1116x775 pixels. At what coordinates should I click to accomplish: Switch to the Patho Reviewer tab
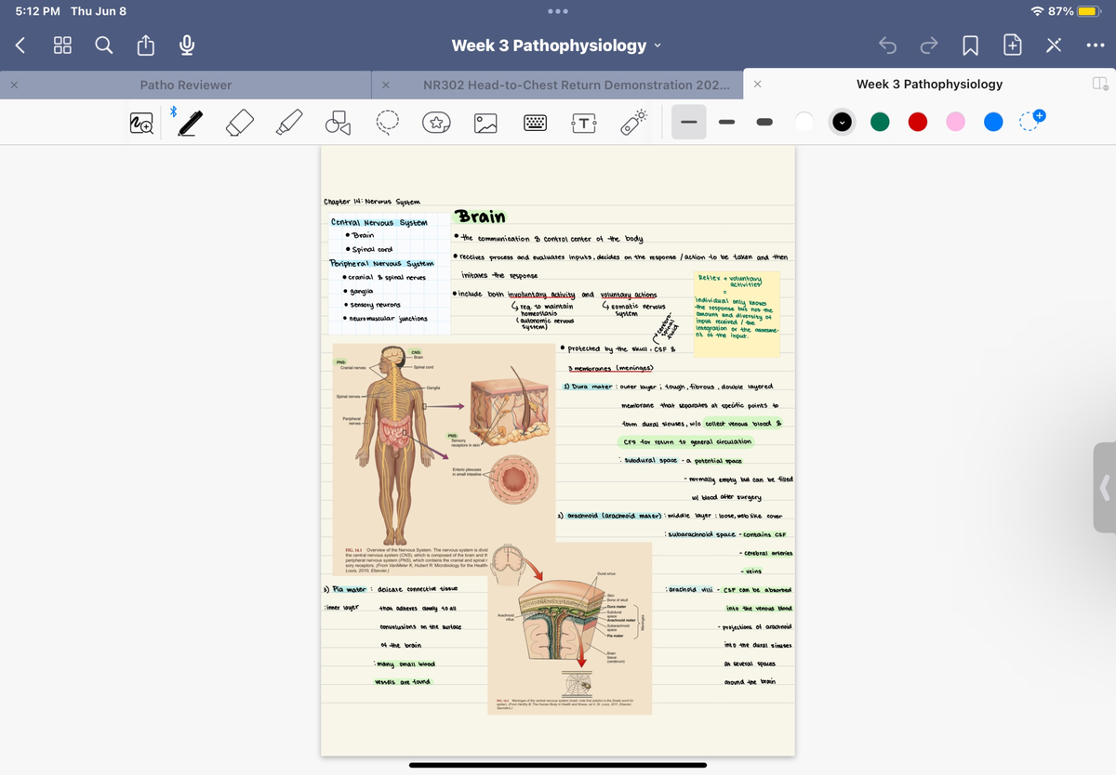186,85
